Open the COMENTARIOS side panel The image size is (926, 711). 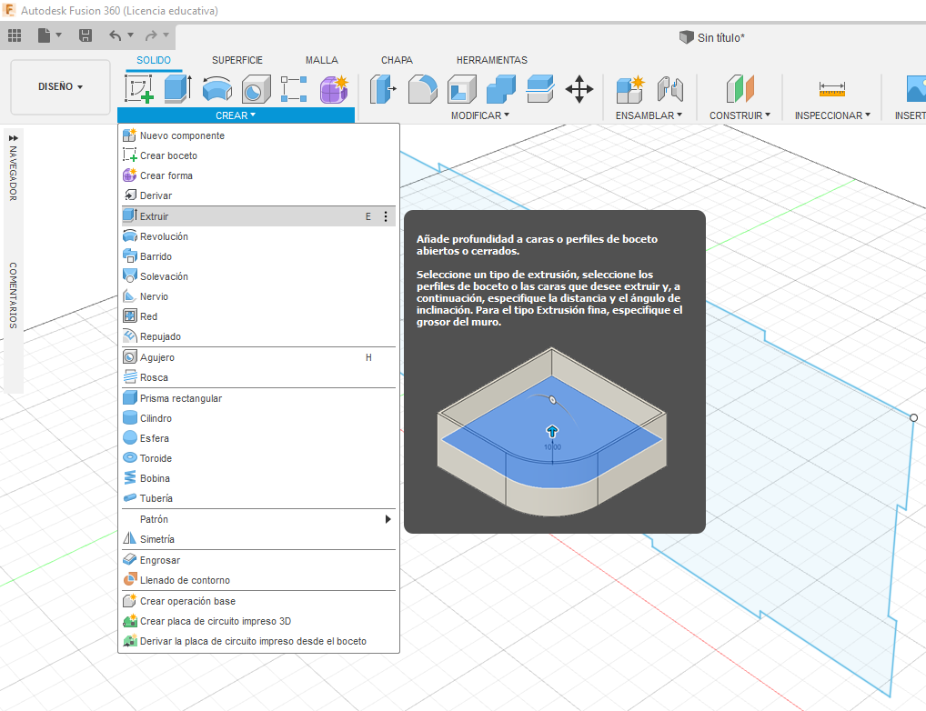click(x=13, y=295)
